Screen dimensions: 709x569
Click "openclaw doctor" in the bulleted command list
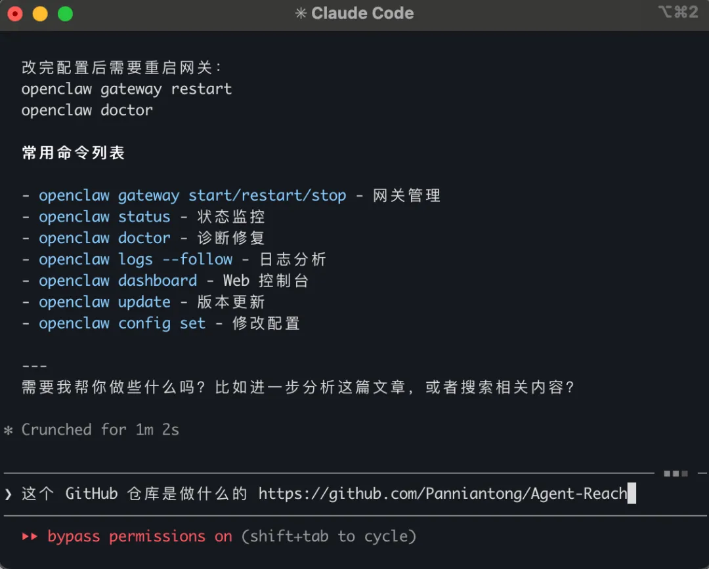point(104,238)
